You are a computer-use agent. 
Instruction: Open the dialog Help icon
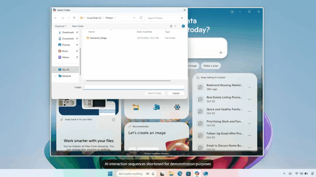pos(183,26)
